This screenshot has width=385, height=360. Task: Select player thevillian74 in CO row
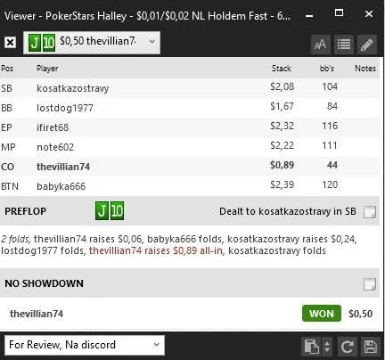click(63, 167)
